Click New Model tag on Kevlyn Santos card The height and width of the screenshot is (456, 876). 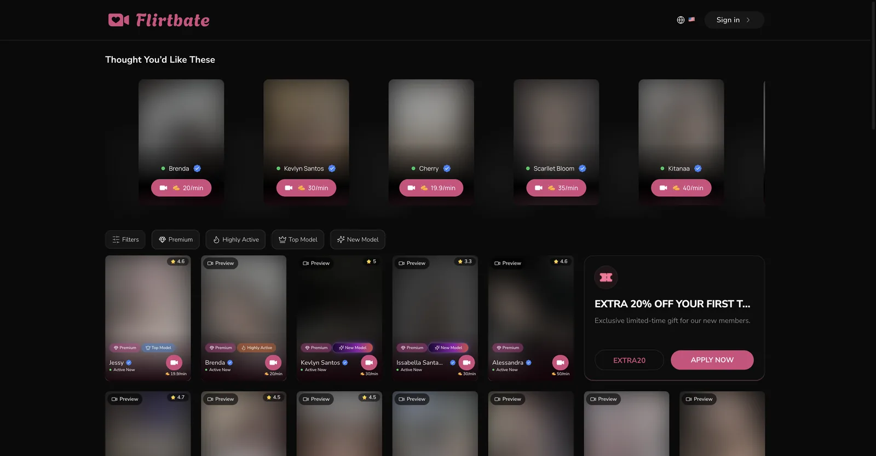(353, 348)
